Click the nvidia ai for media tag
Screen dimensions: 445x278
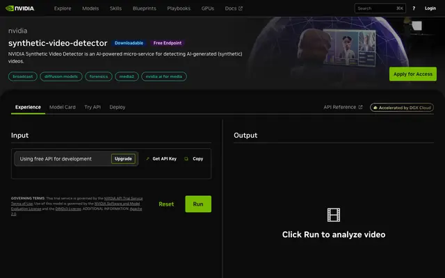164,76
